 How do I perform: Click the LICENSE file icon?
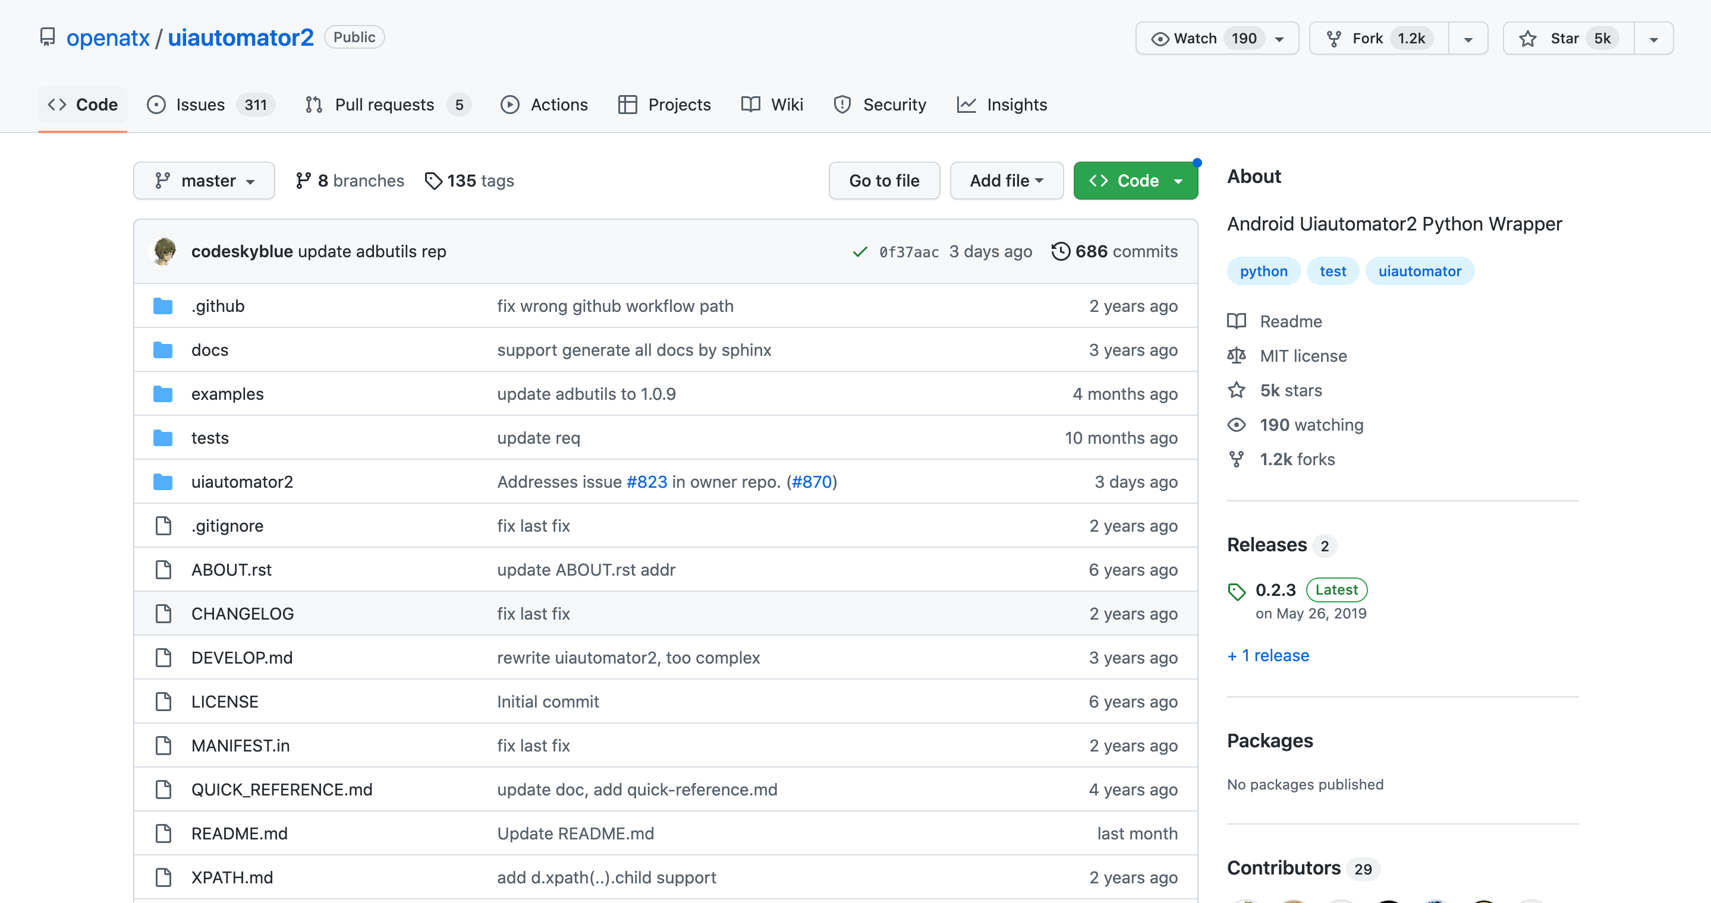point(163,701)
